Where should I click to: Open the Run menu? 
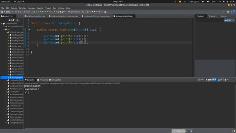coord(54,8)
